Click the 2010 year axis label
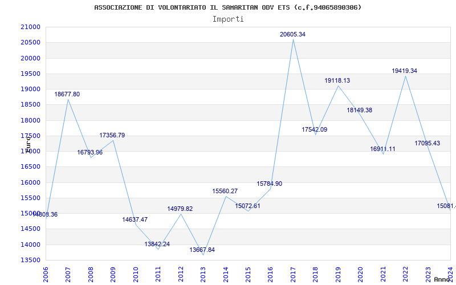The height and width of the screenshot is (285, 456). point(136,274)
